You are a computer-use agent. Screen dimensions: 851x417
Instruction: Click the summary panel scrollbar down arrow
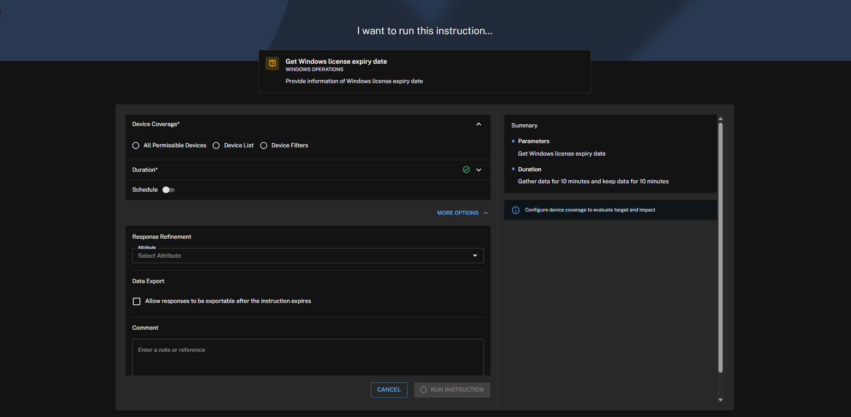720,400
